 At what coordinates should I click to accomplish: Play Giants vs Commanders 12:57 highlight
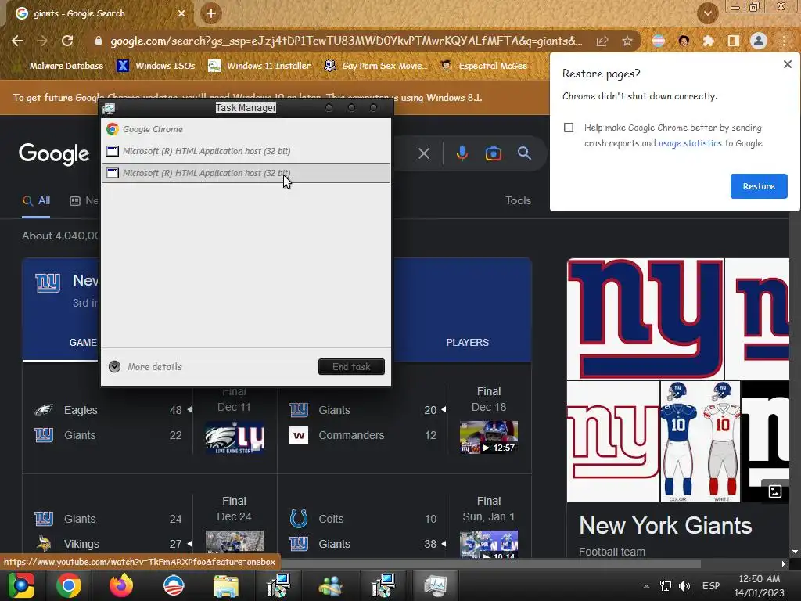coord(489,437)
